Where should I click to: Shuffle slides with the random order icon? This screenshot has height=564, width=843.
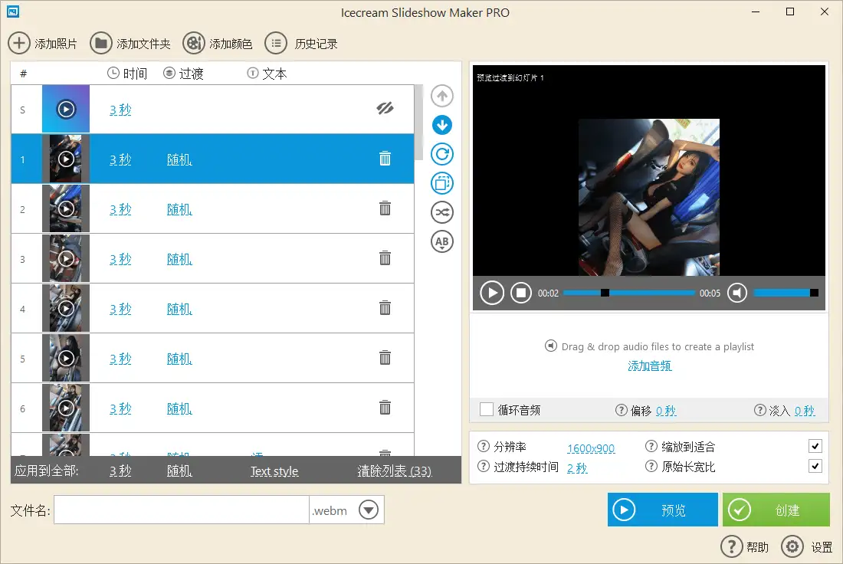tap(442, 212)
